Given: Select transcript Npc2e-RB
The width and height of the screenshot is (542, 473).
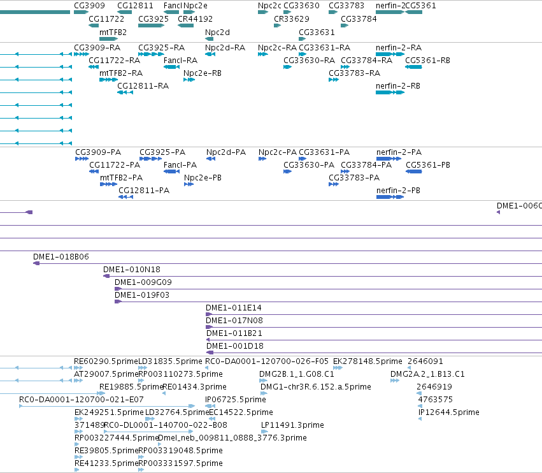Looking at the screenshot, I should (189, 80).
